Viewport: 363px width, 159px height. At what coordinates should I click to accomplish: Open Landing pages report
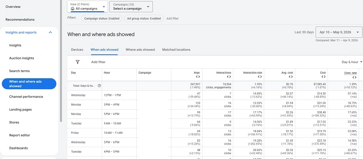21,110
